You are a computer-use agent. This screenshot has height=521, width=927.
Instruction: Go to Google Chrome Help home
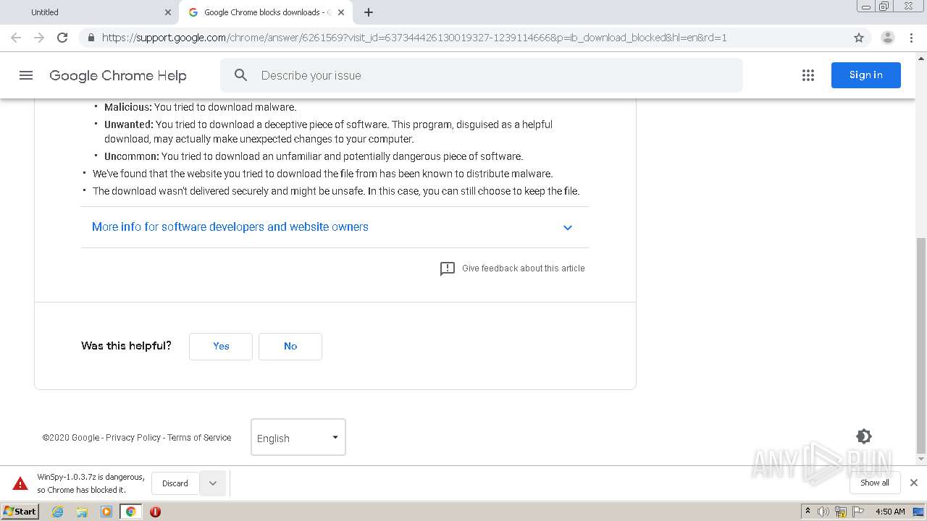coord(118,75)
